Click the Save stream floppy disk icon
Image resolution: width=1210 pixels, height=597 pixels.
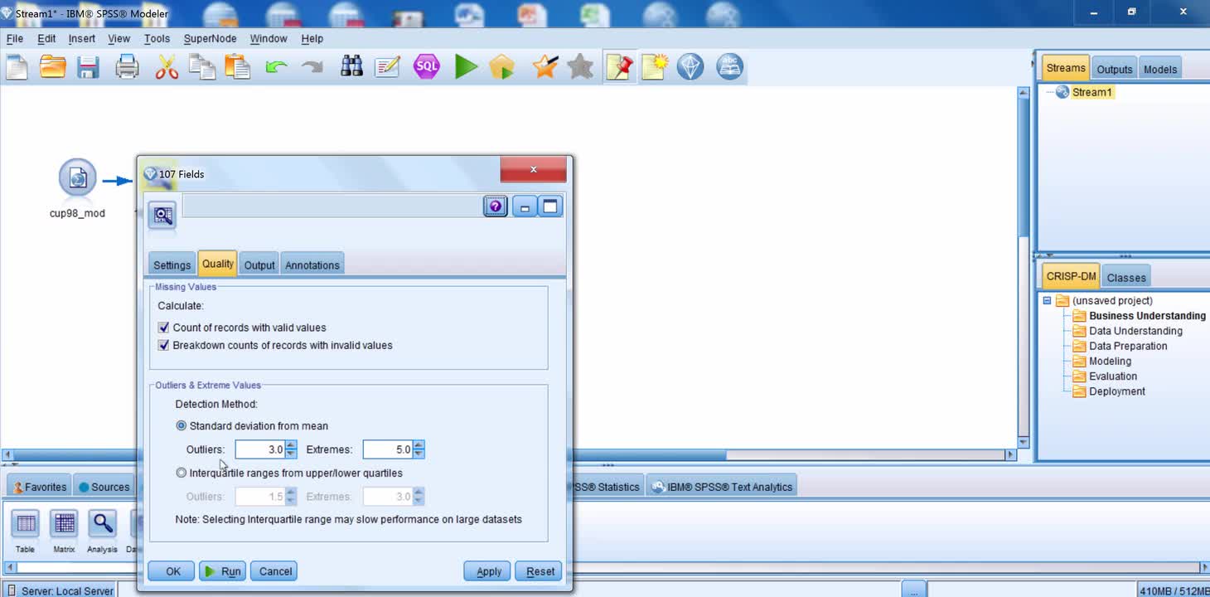[89, 67]
